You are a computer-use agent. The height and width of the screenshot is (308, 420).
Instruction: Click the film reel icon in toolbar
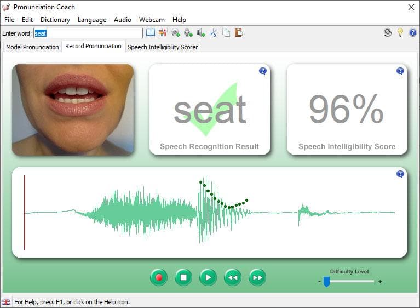pos(388,32)
